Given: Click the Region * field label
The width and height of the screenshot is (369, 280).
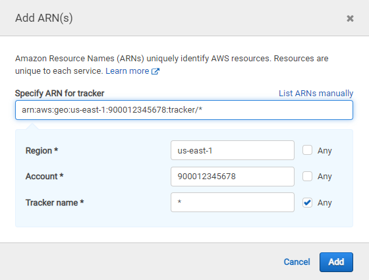Looking at the screenshot, I should (x=42, y=151).
